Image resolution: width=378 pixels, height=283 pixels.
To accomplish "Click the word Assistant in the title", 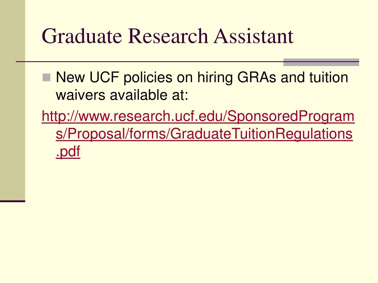I will pyautogui.click(x=253, y=36).
